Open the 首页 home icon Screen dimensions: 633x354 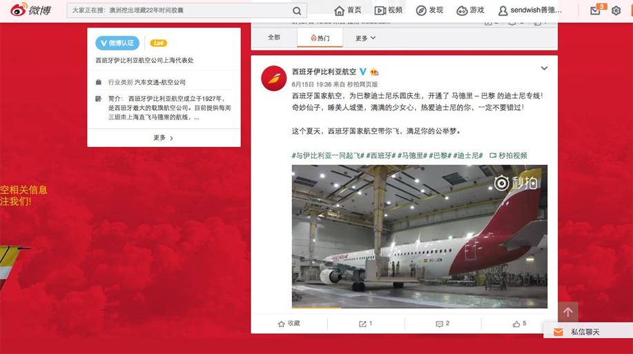pos(340,10)
